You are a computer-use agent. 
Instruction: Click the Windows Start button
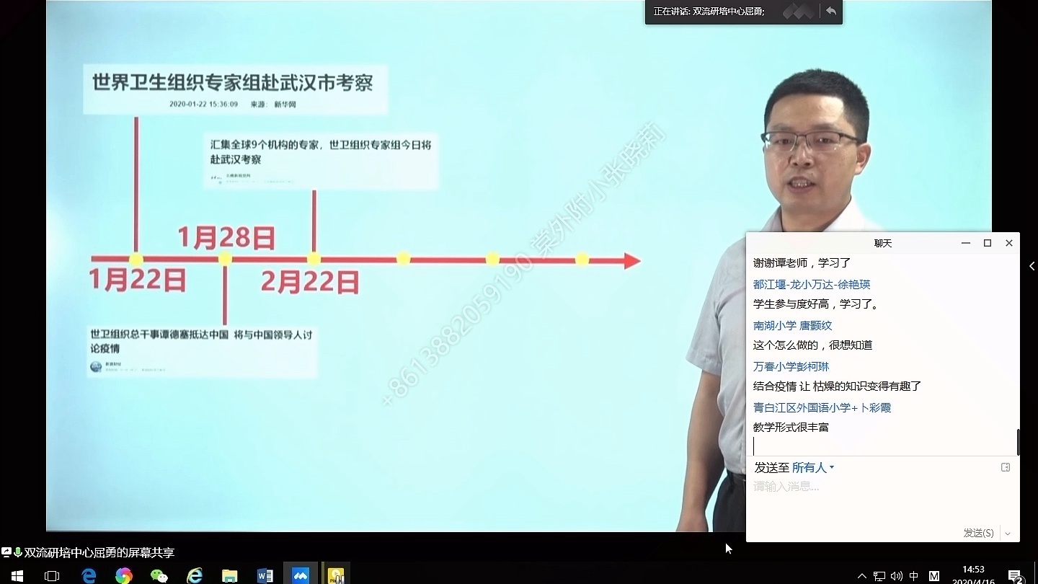17,575
